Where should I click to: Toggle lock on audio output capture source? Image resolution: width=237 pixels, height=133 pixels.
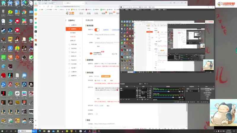coord(150,97)
